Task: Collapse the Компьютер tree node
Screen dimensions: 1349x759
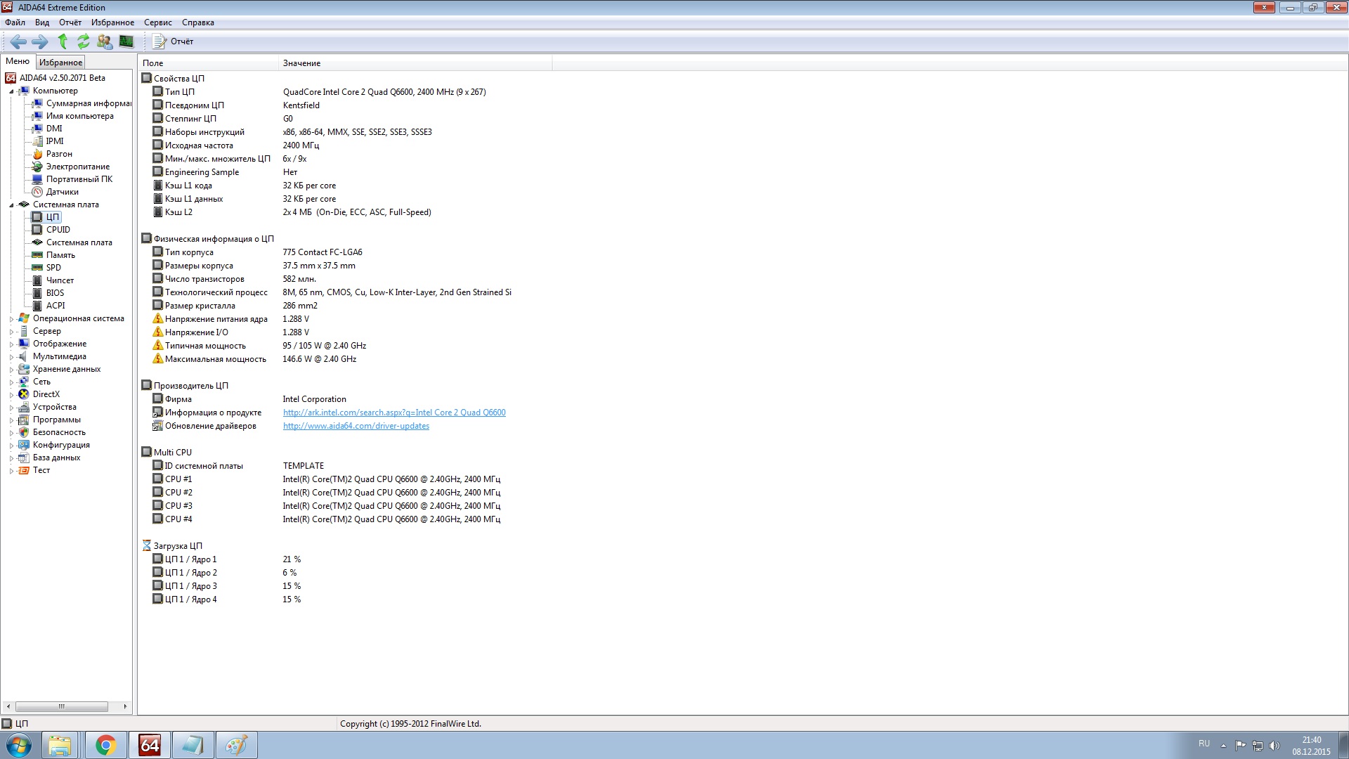Action: [x=11, y=91]
